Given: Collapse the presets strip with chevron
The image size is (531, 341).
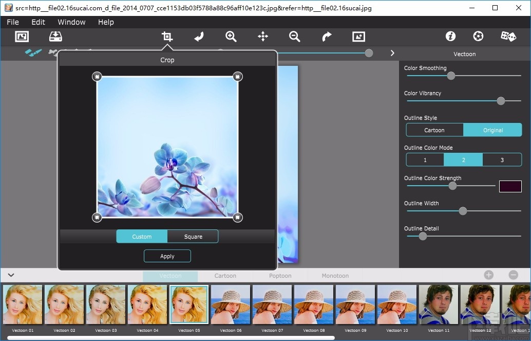Looking at the screenshot, I should click(x=11, y=275).
